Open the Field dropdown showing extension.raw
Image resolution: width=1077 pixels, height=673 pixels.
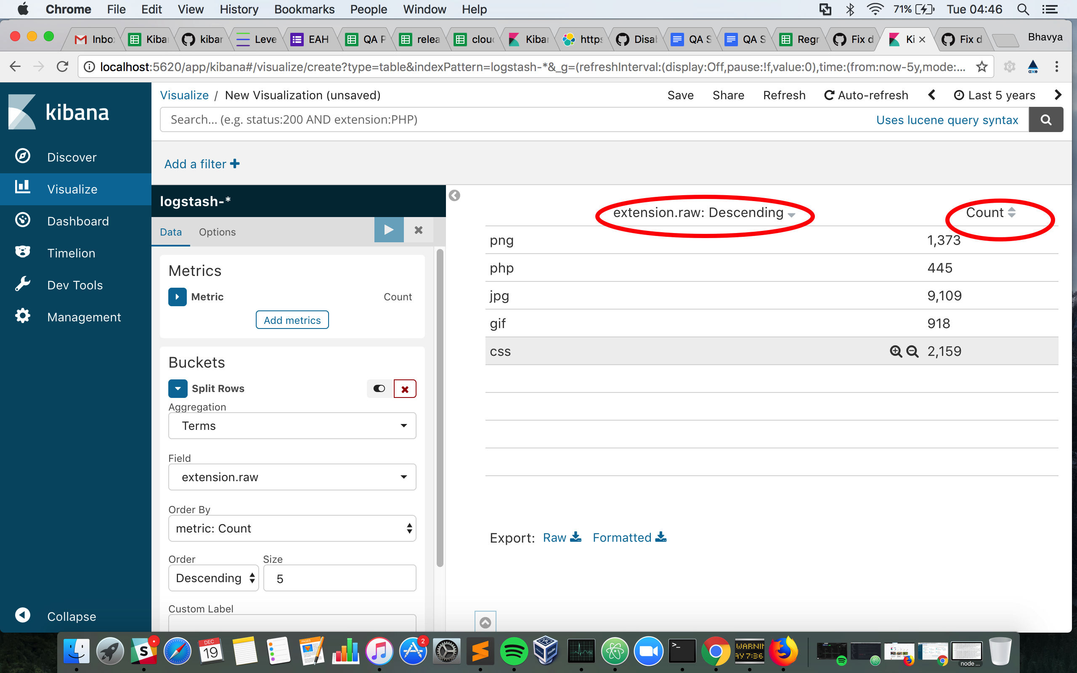point(292,477)
